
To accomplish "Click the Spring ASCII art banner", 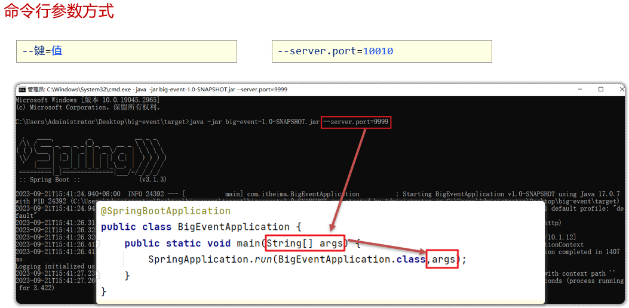I will click(x=91, y=156).
